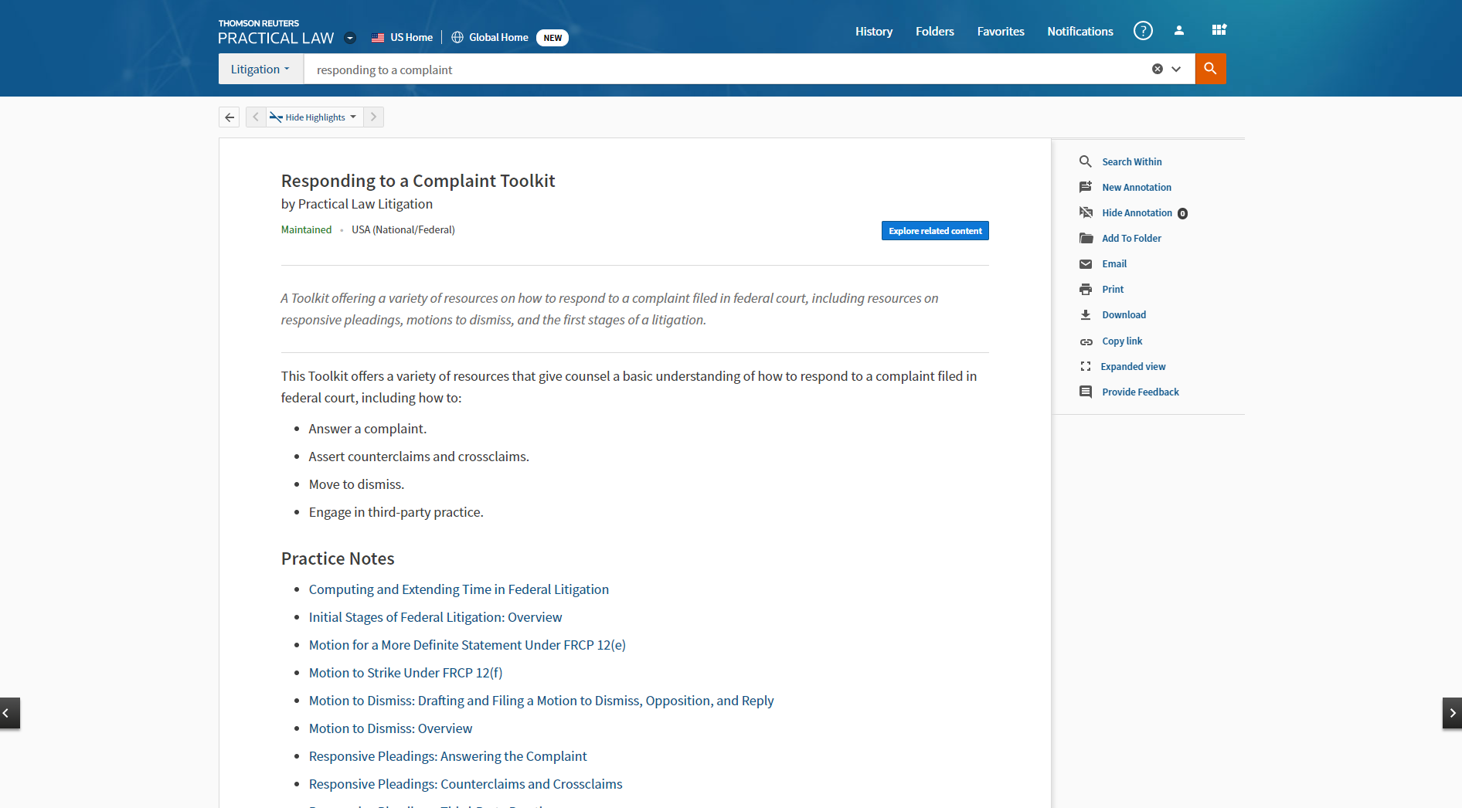Screen dimensions: 1462x808
Task: Open the apps grid icon
Action: coord(1219,30)
